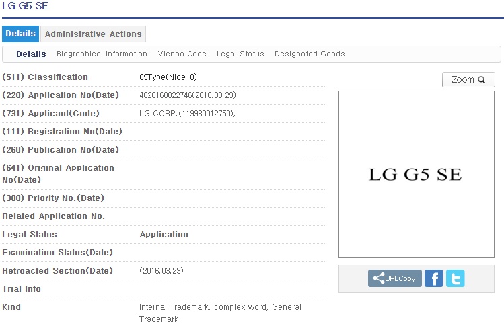
Task: Click the LG G5 SE trademark image
Action: pyautogui.click(x=417, y=174)
